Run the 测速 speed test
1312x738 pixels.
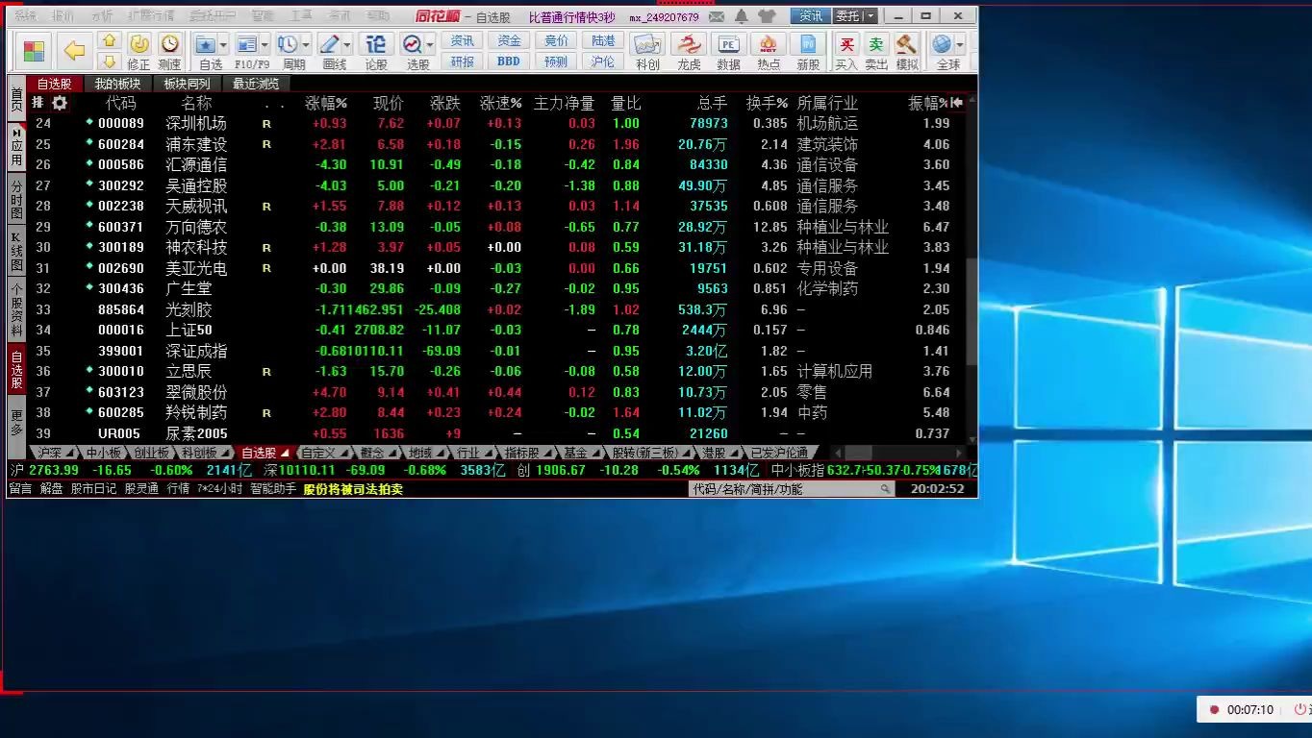(x=169, y=51)
